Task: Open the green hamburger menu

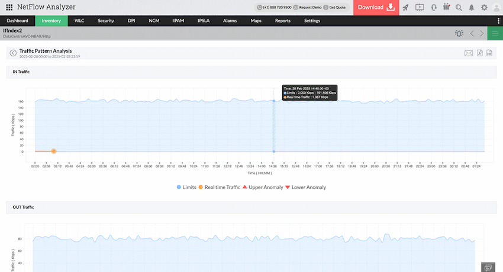Action: [495, 33]
